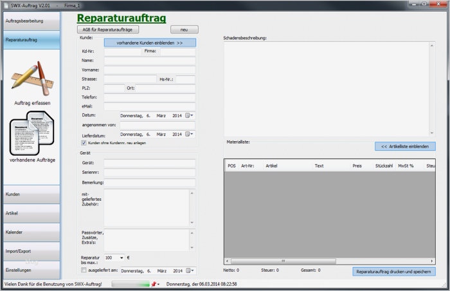Click the Bemerkung input field

coord(150,183)
